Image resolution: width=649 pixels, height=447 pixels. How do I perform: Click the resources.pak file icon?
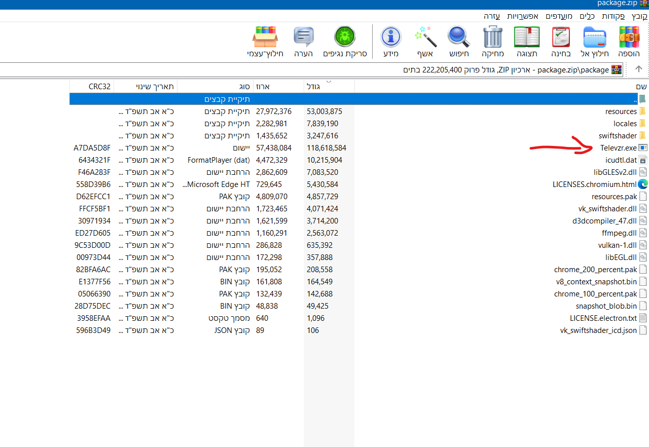pyautogui.click(x=643, y=196)
